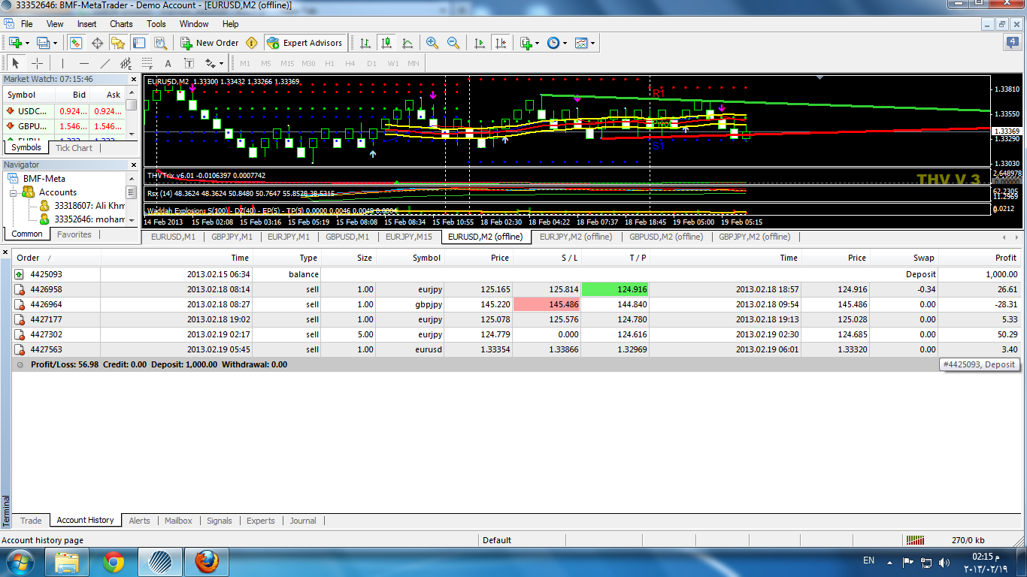Image resolution: width=1027 pixels, height=577 pixels.
Task: Select the Fibonacci Retracement tool
Action: tap(147, 63)
